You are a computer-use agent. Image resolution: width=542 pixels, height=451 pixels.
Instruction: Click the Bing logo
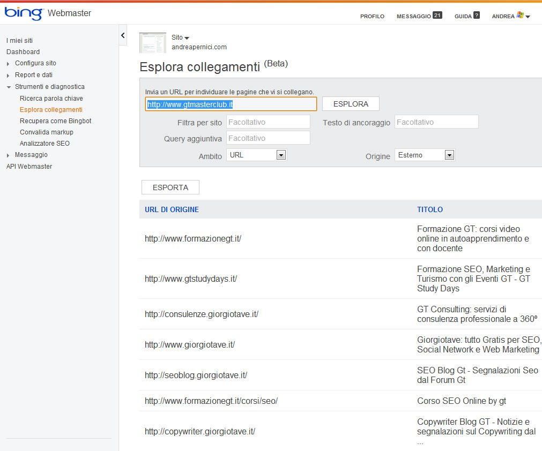point(24,13)
